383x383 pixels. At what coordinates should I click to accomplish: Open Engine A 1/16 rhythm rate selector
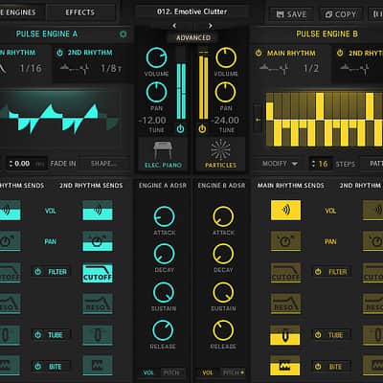31,68
